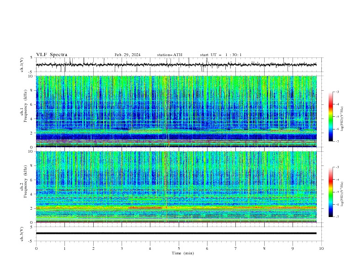Click the time axis tick label '8'

coord(264,248)
